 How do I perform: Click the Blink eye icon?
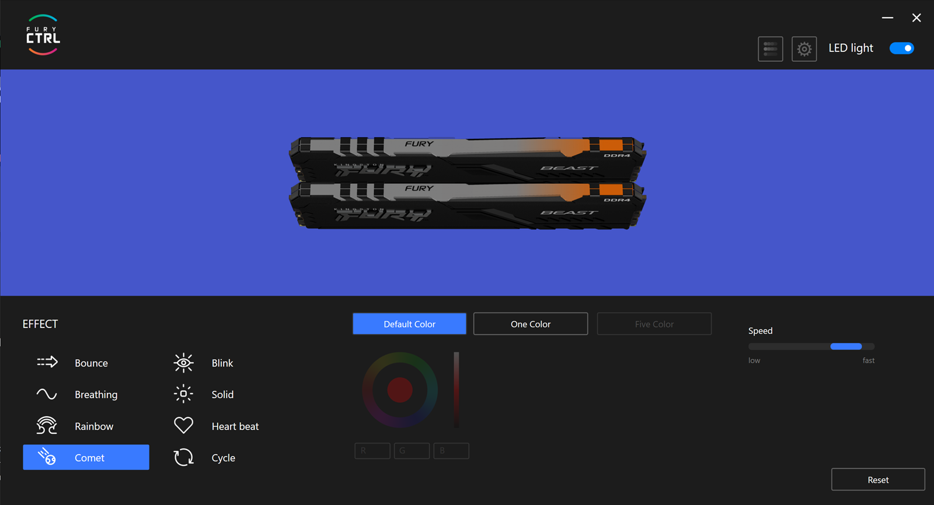[183, 363]
